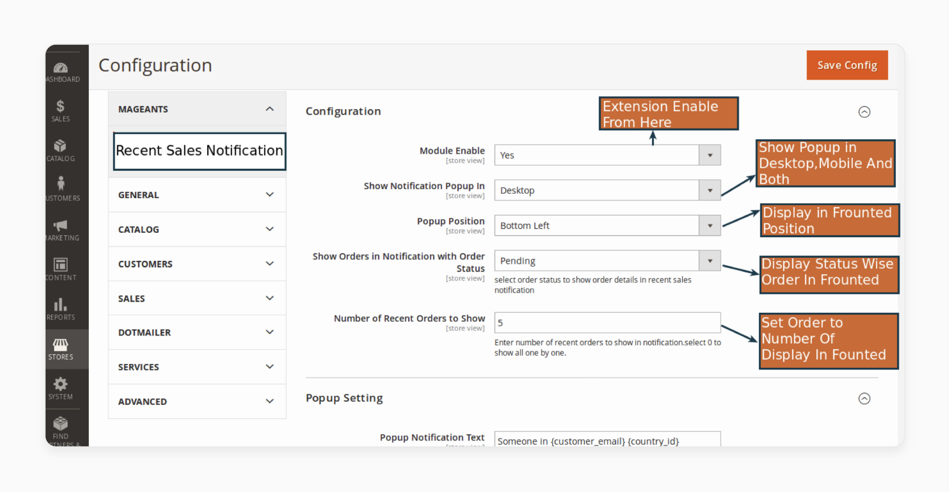Open Show Notification Popup In dropdown

pos(607,190)
